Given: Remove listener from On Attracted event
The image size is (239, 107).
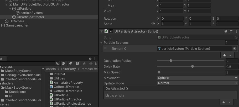Looking at the screenshot, I should click(229, 102).
